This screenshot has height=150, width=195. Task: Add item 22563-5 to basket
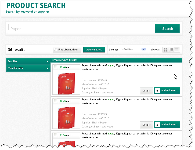click(x=169, y=125)
